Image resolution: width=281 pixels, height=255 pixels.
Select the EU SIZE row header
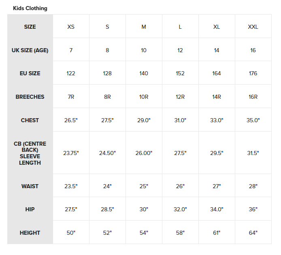click(x=30, y=73)
